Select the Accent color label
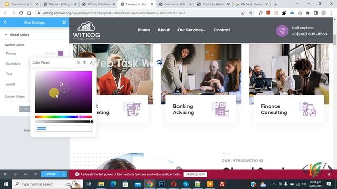This screenshot has height=189, width=337. (x=11, y=84)
